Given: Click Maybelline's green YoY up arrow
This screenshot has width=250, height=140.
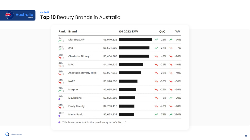Looking at the screenshot, I should tap(171, 98).
